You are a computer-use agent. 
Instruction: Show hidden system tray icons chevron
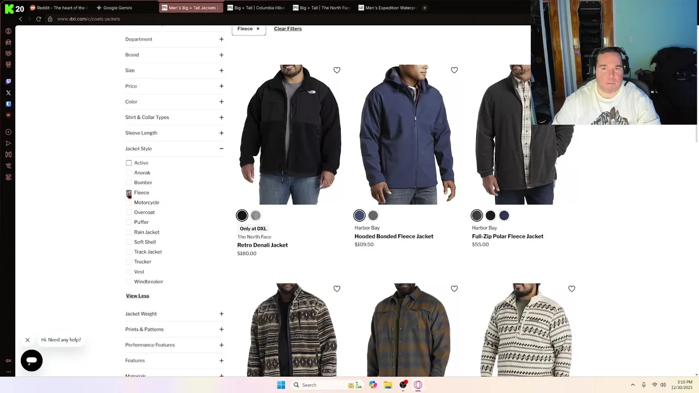633,385
